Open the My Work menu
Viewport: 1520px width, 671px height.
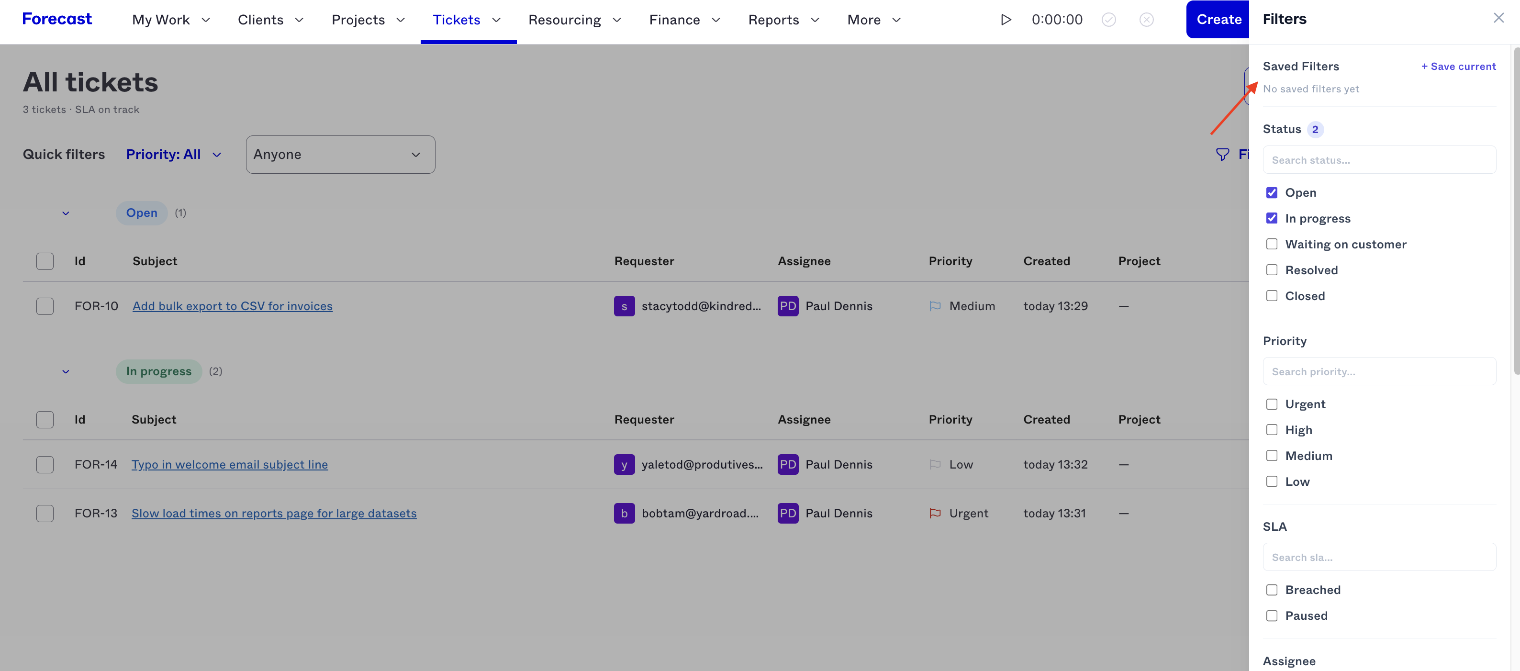(171, 20)
